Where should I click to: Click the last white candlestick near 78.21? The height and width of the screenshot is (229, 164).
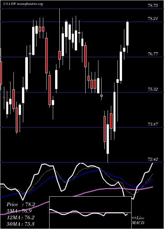point(127,37)
